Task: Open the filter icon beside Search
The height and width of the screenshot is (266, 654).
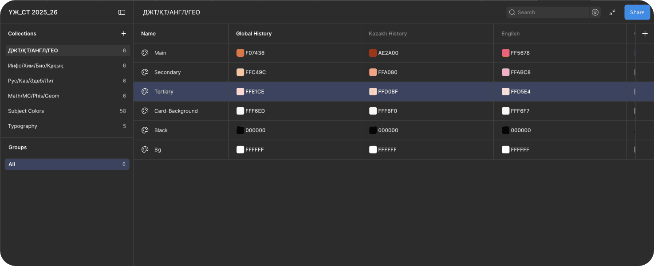Action: (595, 12)
